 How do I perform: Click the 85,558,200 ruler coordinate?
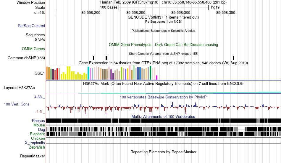click(x=91, y=12)
